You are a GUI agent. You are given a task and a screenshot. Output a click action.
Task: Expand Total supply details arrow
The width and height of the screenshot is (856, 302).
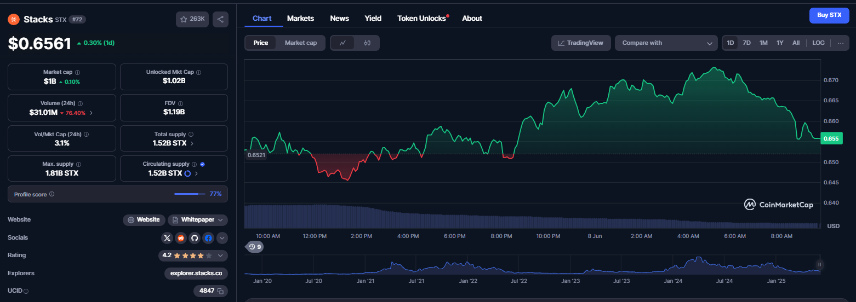[192, 143]
